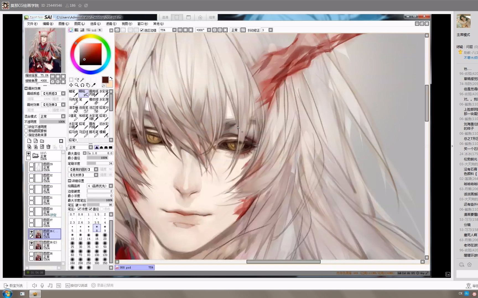
Task: Select the magic wand tool
Action: coord(82,79)
